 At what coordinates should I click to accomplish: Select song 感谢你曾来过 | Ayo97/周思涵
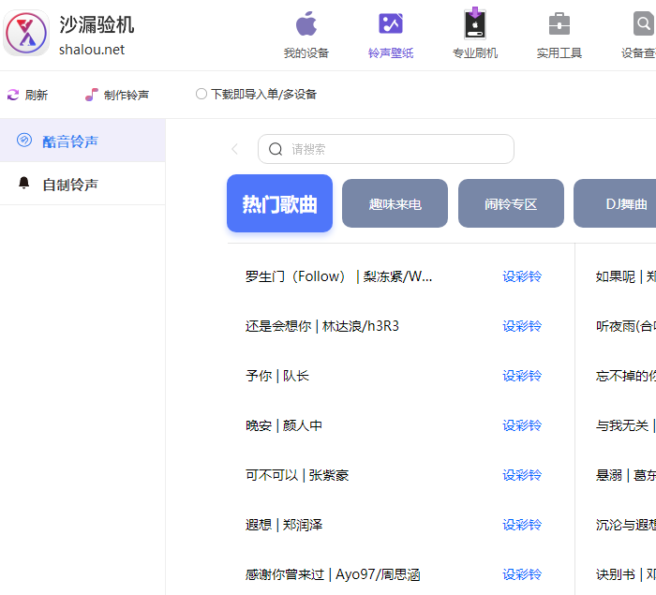(x=333, y=574)
